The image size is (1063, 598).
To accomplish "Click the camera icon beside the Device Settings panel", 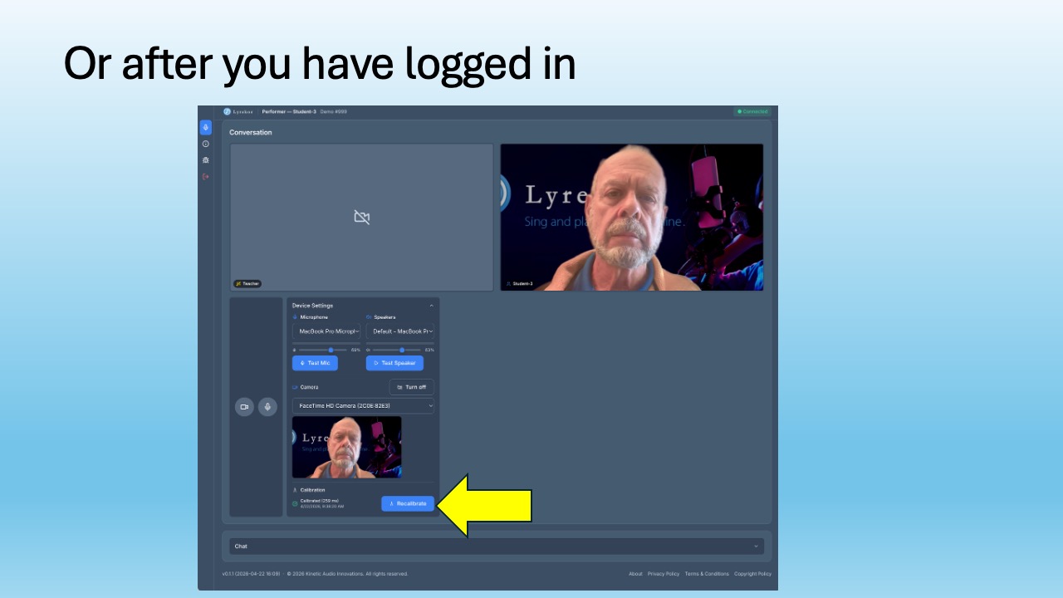I will coord(244,406).
